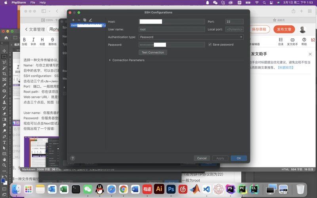Image resolution: width=317 pixels, height=198 pixels.
Task: Open the Help menu
Action: pyautogui.click(x=43, y=2)
